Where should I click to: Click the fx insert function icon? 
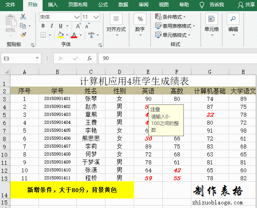pos(90,58)
